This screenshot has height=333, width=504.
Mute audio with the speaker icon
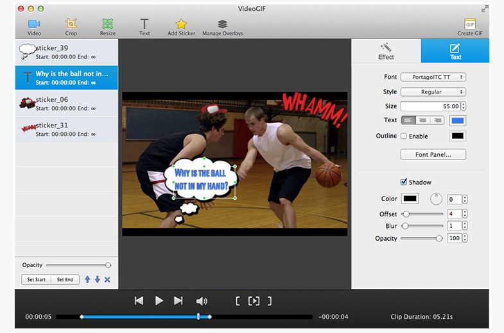point(202,301)
